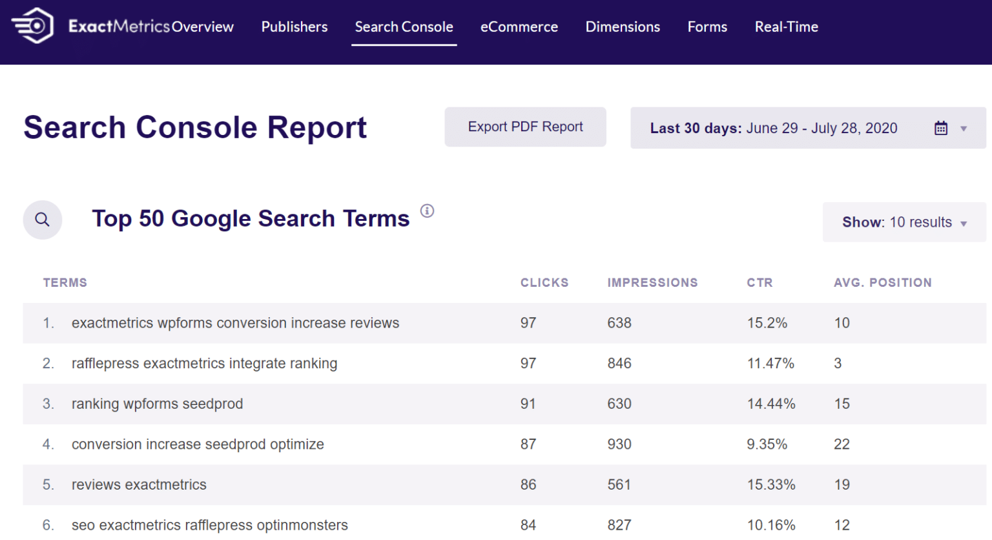Sort by the Impressions column
Screen dimensions: 992x540
click(x=652, y=282)
